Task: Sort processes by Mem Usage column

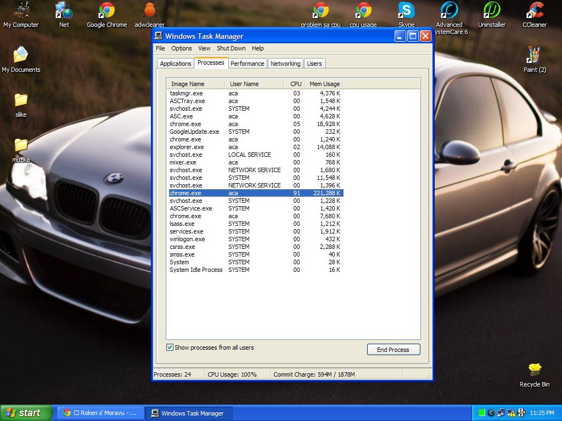Action: tap(324, 84)
